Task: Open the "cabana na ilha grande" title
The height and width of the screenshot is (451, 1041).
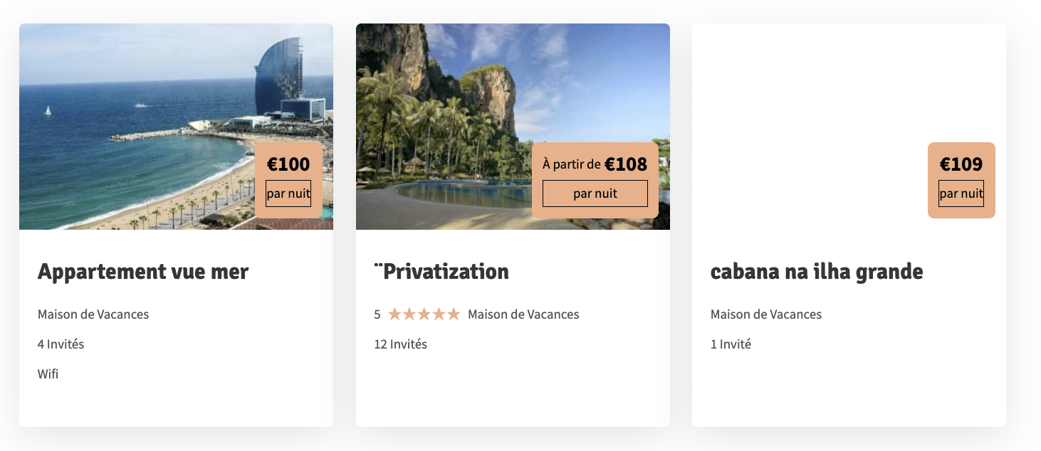Action: click(x=817, y=271)
